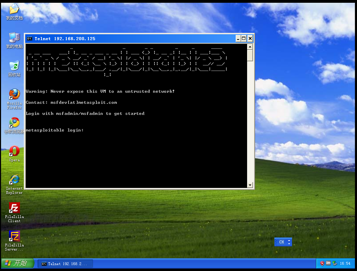This screenshot has width=357, height=271.
Task: Open the language bar options arrow
Action: click(289, 244)
